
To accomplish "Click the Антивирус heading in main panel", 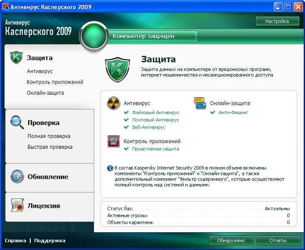I will (137, 103).
